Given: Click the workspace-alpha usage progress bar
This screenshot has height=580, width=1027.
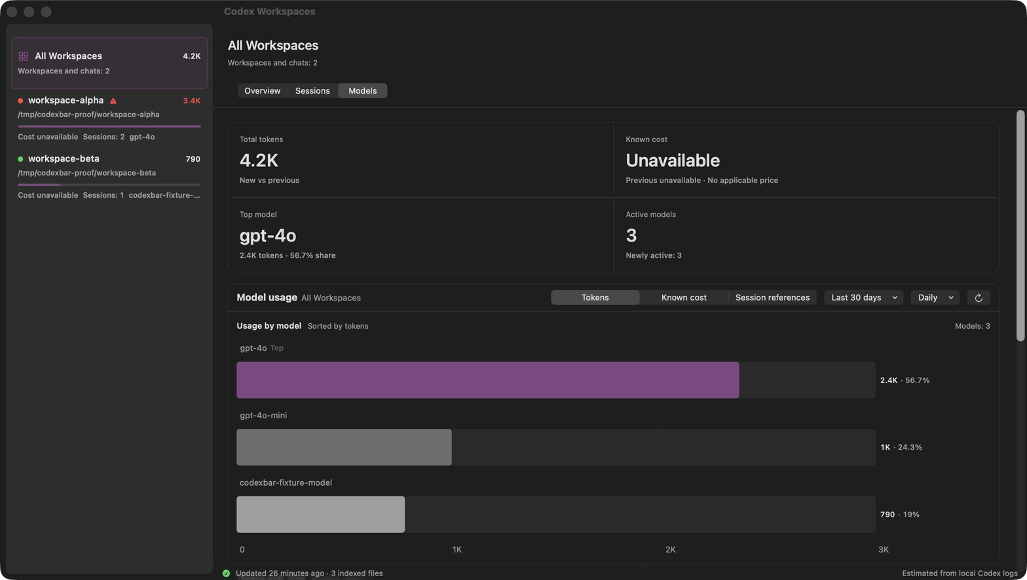Looking at the screenshot, I should click(109, 126).
